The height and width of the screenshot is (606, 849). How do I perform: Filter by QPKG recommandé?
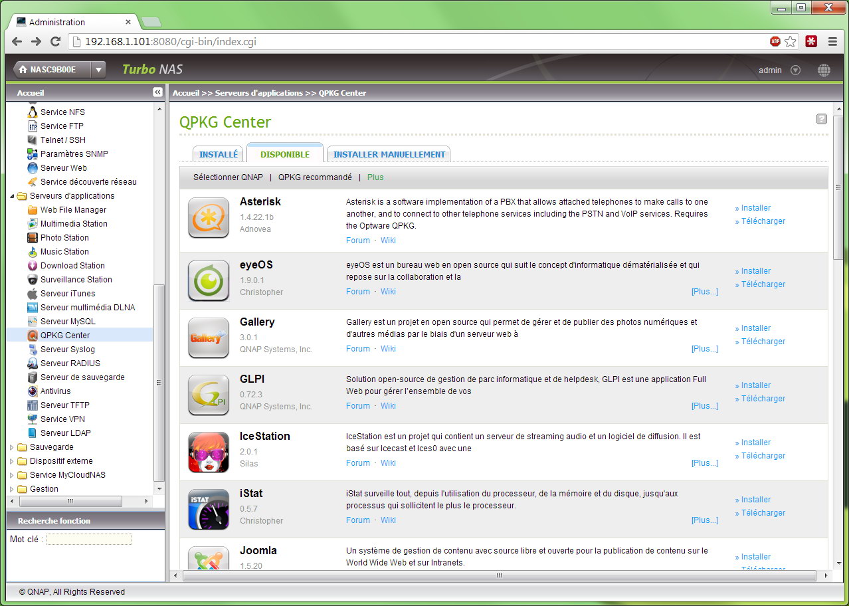pos(315,177)
